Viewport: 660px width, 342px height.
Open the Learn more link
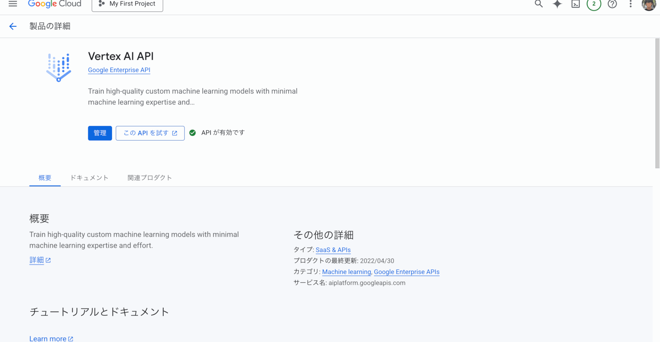(51, 338)
